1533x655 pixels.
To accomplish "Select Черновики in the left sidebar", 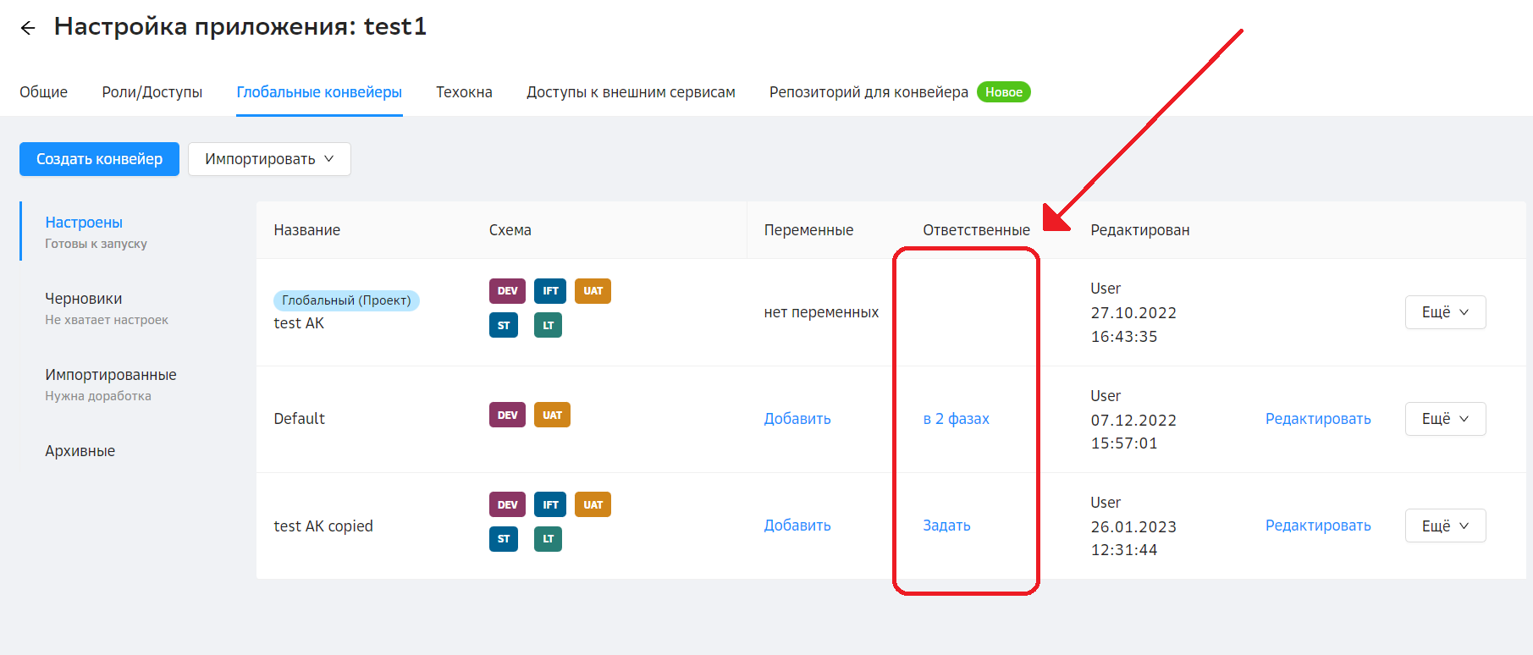I will pyautogui.click(x=84, y=299).
